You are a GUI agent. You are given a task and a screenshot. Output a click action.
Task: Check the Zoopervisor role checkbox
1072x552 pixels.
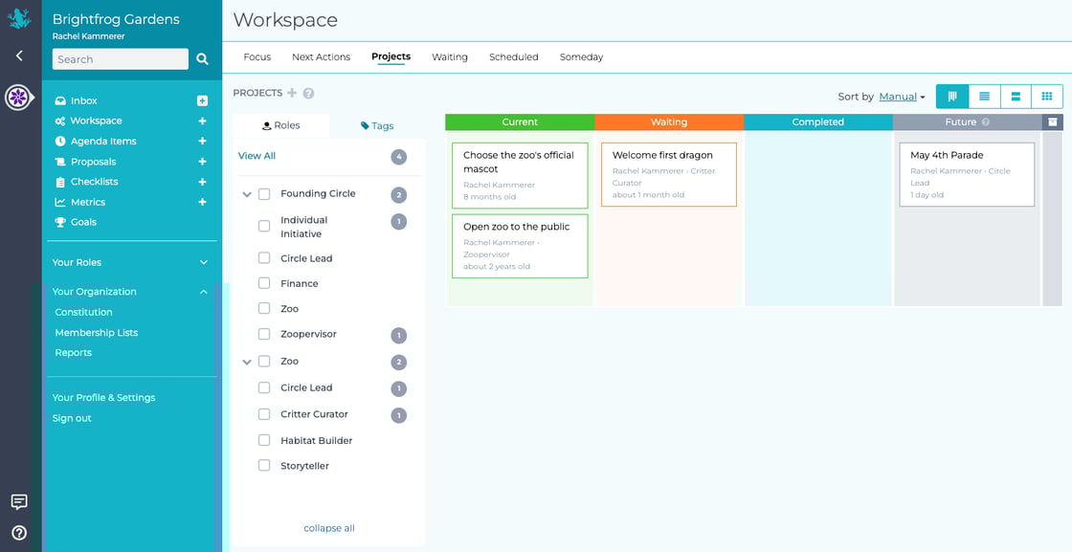[x=264, y=334]
